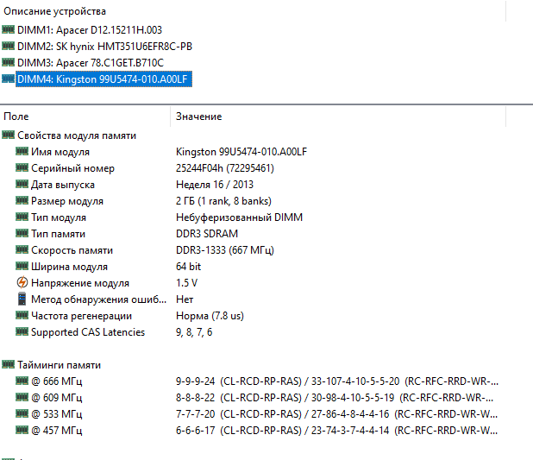Click the value 'DDR3 SDRAM'
The height and width of the screenshot is (460, 533).
point(207,234)
